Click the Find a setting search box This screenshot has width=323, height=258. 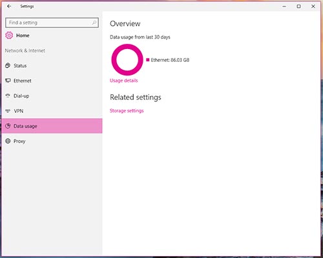[x=52, y=23]
